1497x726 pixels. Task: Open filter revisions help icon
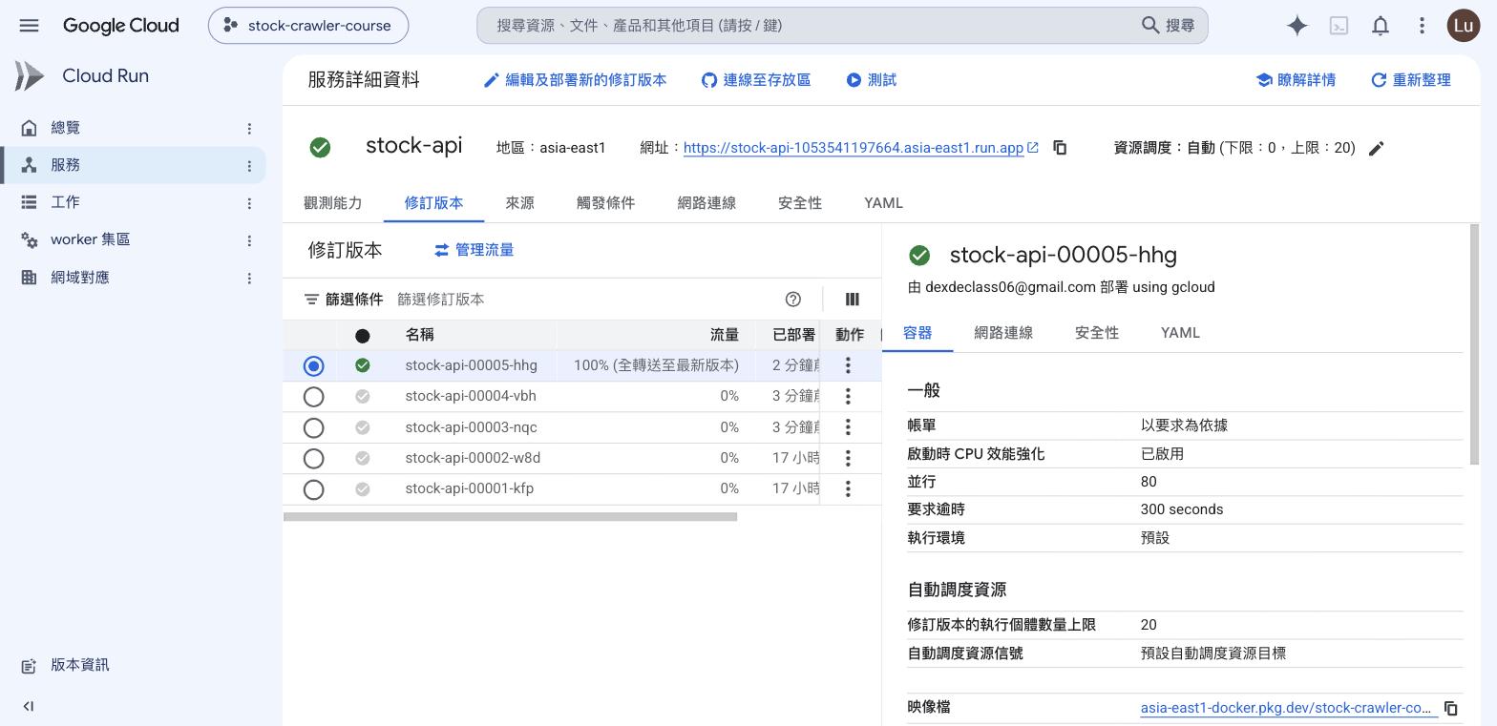coord(792,299)
